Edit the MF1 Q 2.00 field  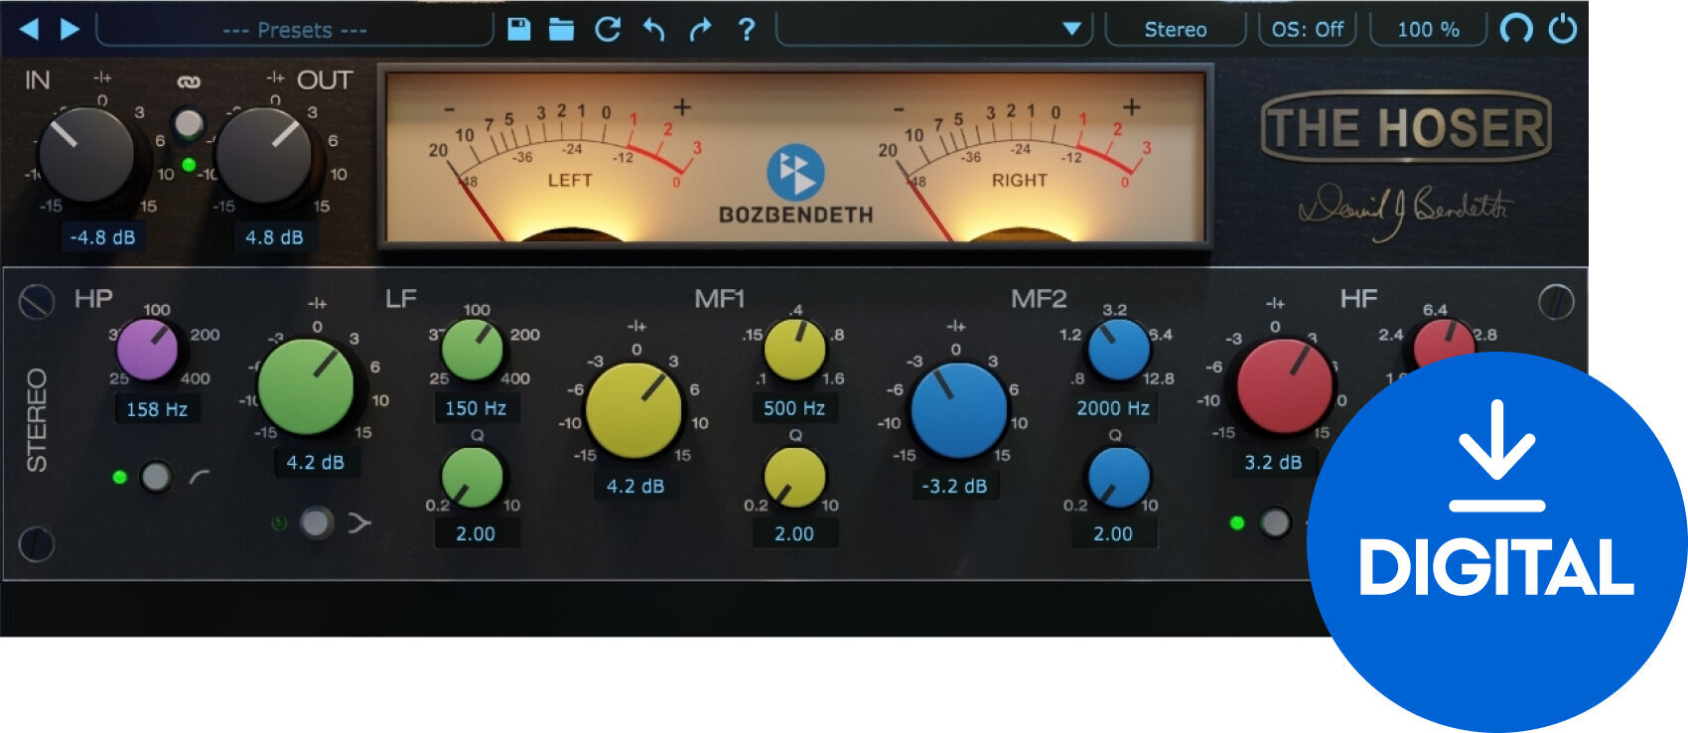pos(794,534)
